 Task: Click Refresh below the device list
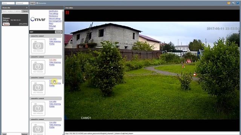(24, 134)
